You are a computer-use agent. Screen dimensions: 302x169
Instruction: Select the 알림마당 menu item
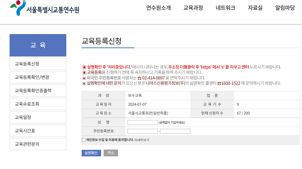[285, 8]
